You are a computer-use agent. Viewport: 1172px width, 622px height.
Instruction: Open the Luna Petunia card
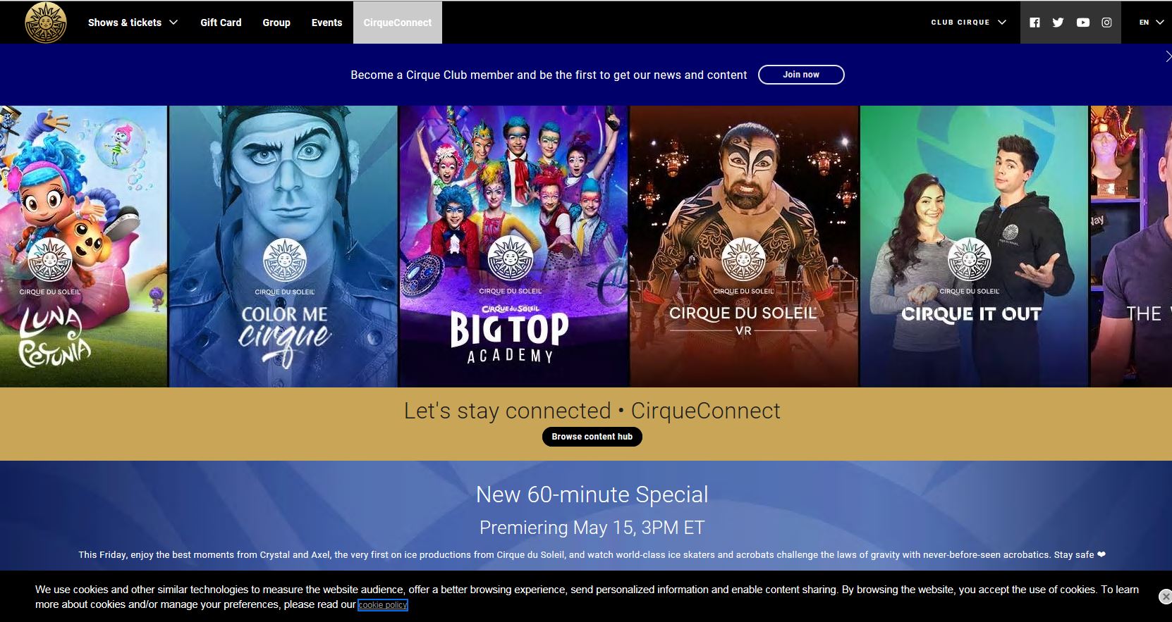tap(83, 247)
